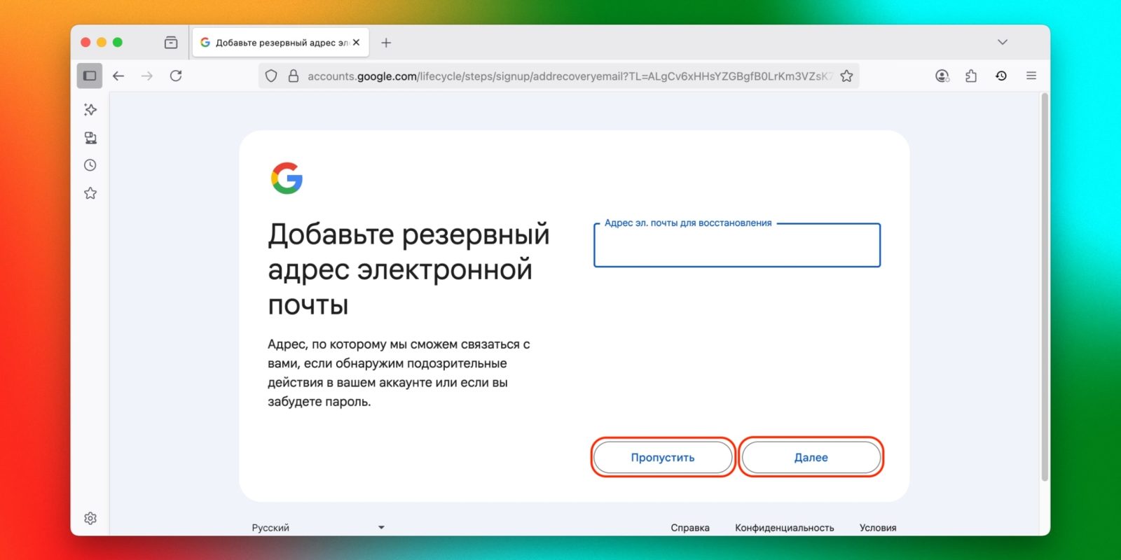Click the Google logo
Screen dimensions: 1121x560
287,178
